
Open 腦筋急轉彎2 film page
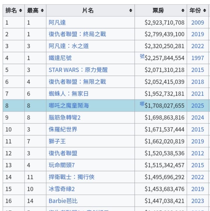(64, 118)
